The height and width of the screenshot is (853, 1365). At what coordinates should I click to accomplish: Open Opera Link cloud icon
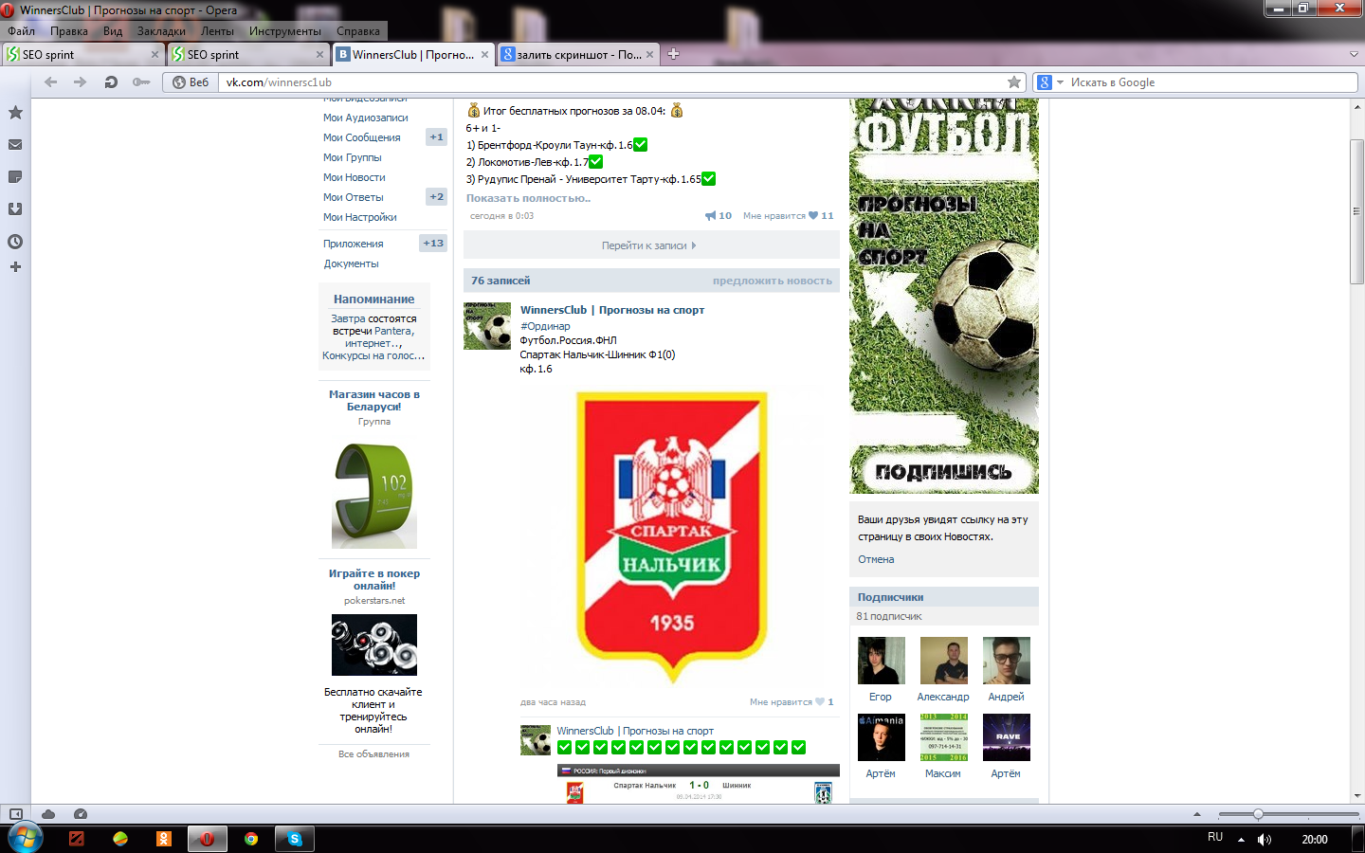[x=48, y=814]
